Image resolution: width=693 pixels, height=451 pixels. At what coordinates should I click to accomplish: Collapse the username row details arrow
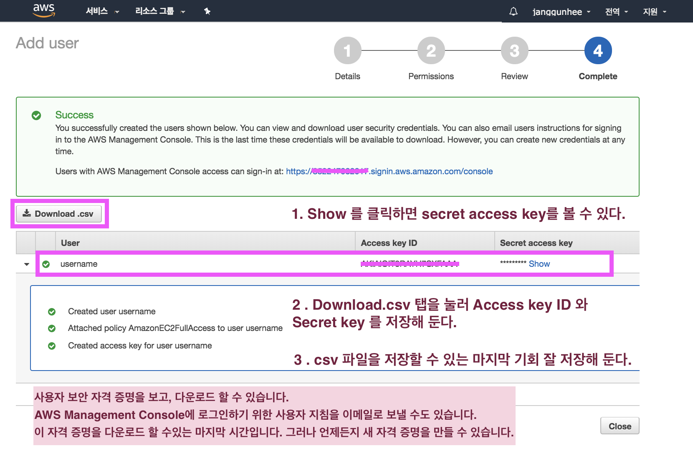[x=27, y=264]
